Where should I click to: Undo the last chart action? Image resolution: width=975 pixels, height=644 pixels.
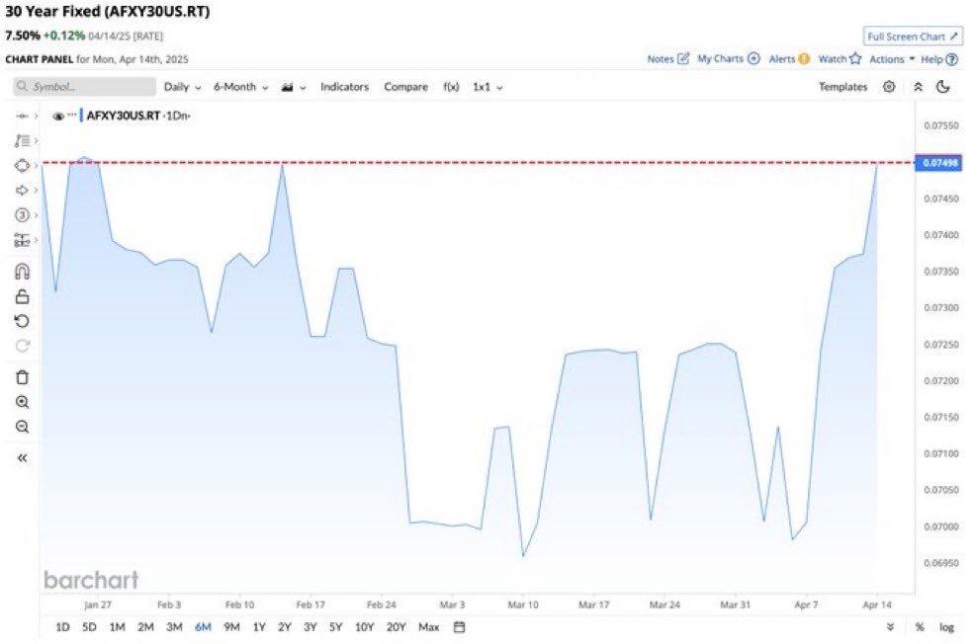[22, 321]
